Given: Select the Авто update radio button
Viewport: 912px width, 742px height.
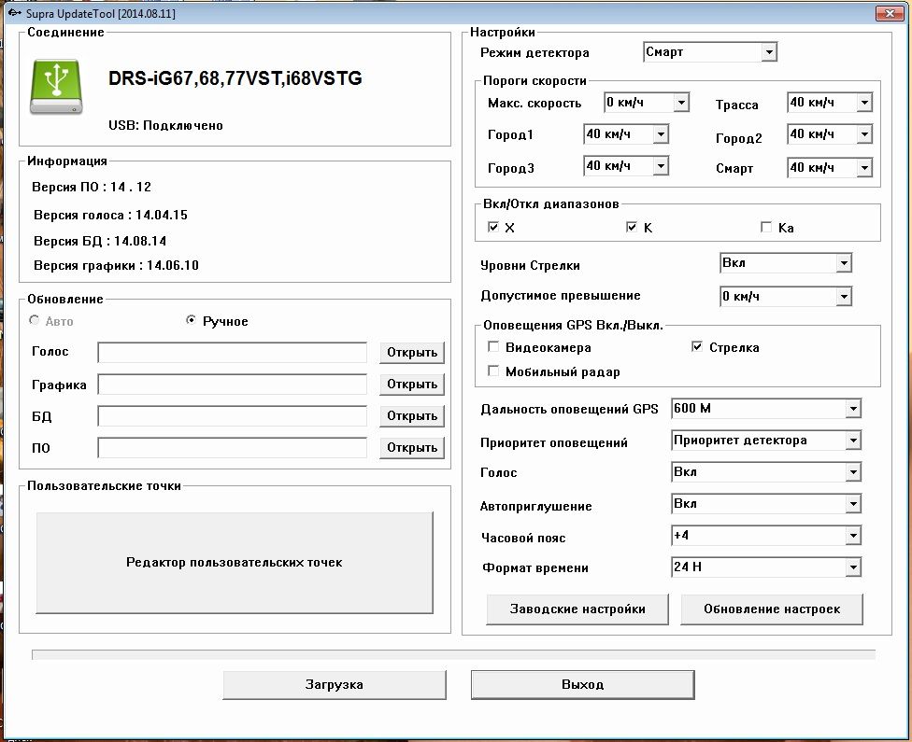Looking at the screenshot, I should (x=35, y=320).
